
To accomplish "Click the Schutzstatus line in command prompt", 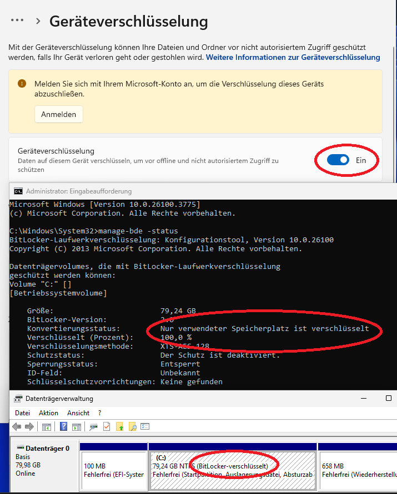I will coord(153,355).
